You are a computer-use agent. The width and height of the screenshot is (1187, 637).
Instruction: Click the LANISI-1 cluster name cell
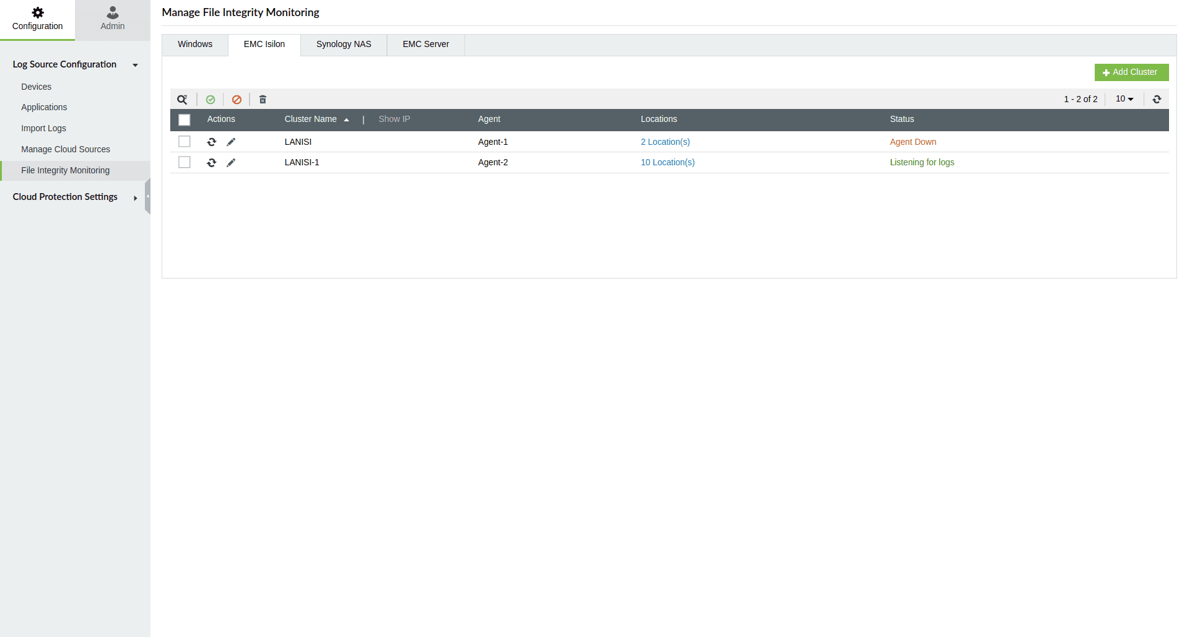pyautogui.click(x=302, y=162)
